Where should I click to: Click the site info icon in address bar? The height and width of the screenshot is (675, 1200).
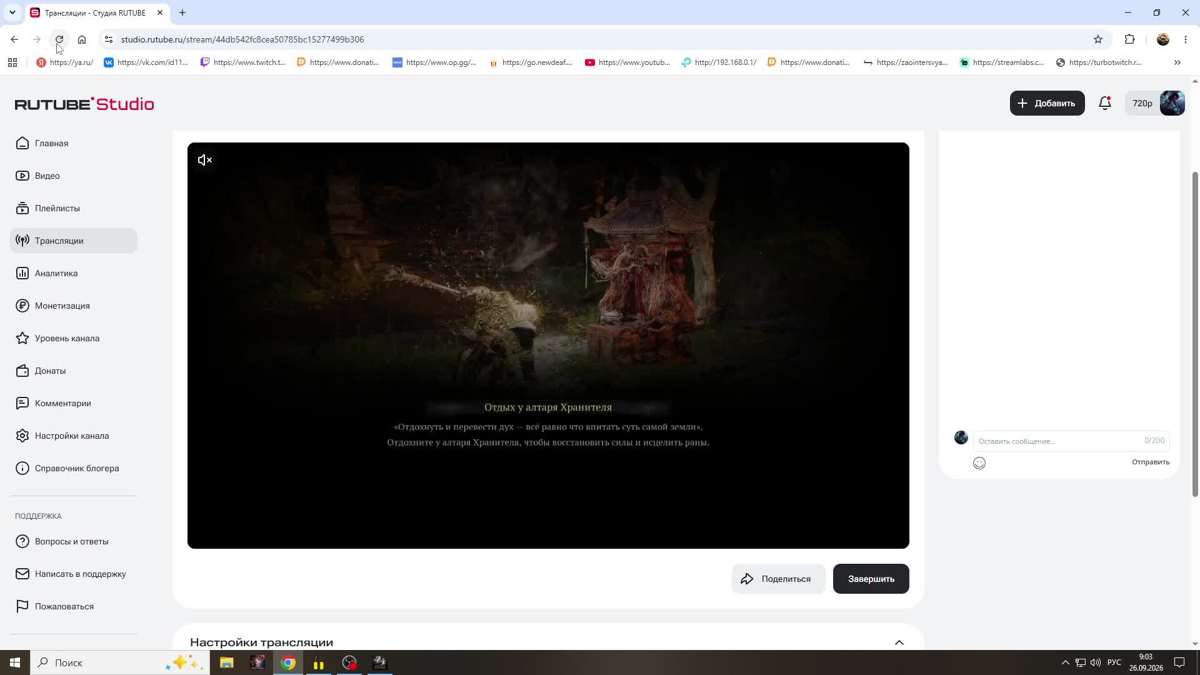pyautogui.click(x=108, y=39)
